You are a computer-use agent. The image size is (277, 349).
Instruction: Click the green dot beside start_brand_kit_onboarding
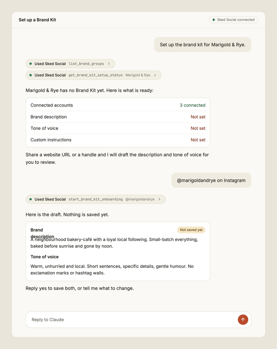coord(31,199)
